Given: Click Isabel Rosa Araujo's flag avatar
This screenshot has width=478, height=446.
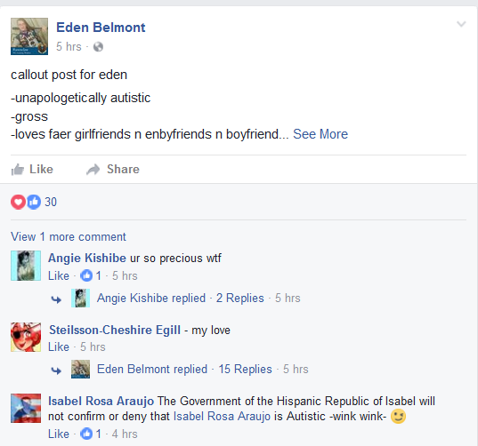Looking at the screenshot, I should (26, 408).
